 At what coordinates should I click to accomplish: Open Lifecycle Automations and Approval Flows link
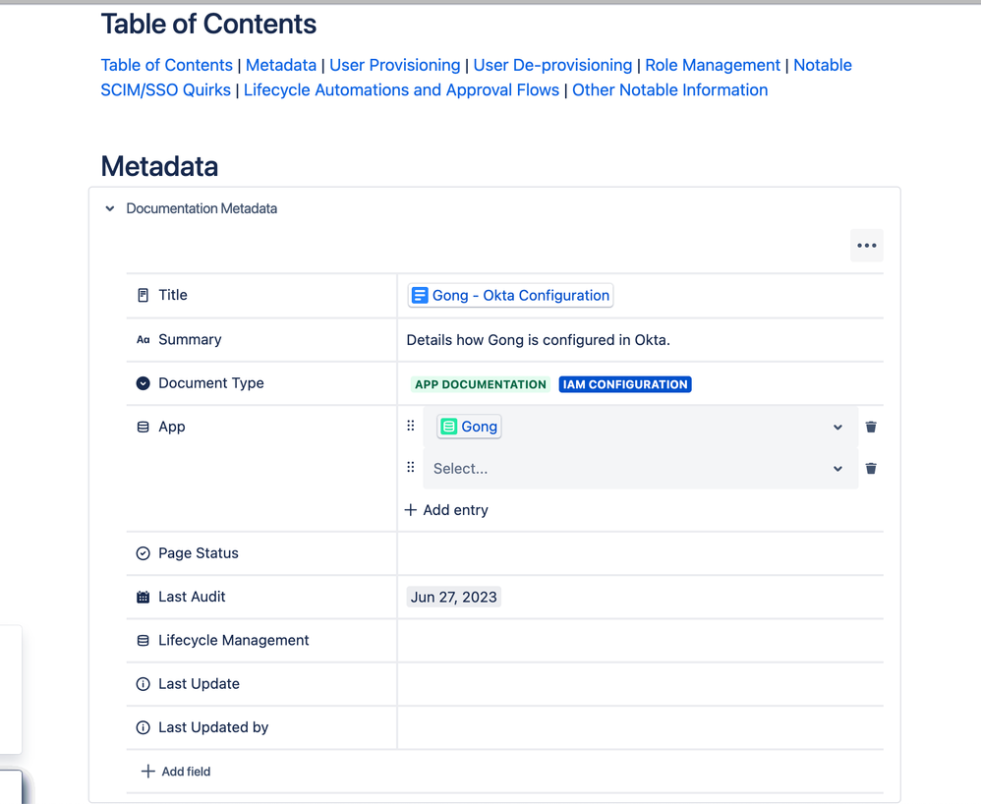coord(402,90)
